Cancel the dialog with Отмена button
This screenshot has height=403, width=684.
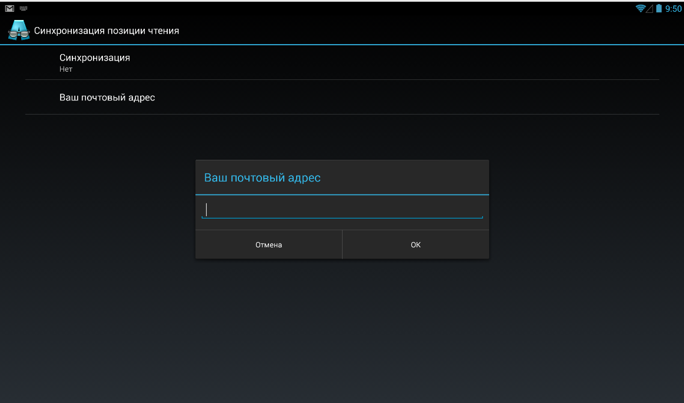pyautogui.click(x=268, y=244)
